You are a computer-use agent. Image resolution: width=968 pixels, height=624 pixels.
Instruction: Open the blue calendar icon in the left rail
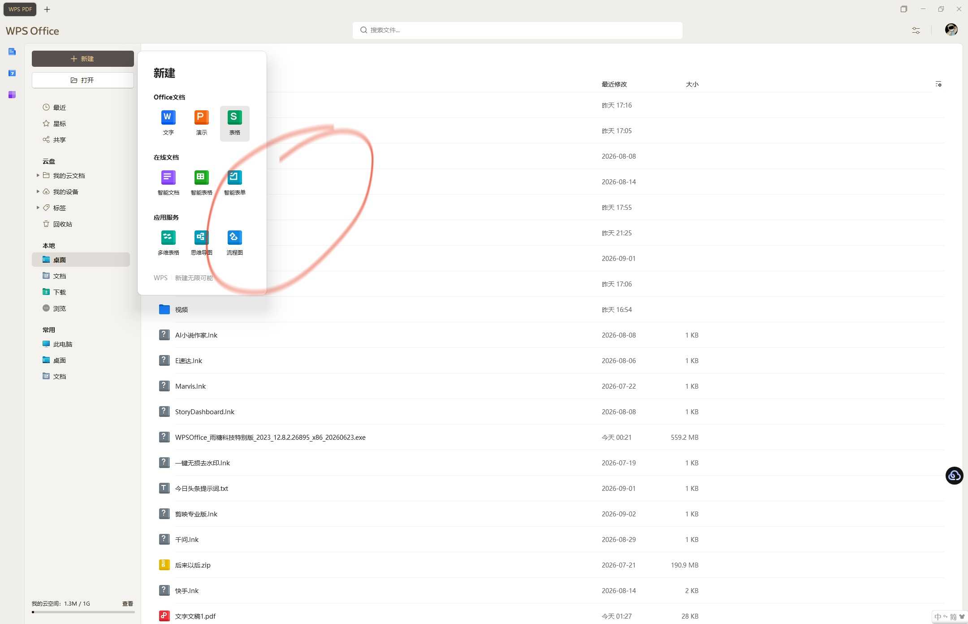(x=12, y=73)
